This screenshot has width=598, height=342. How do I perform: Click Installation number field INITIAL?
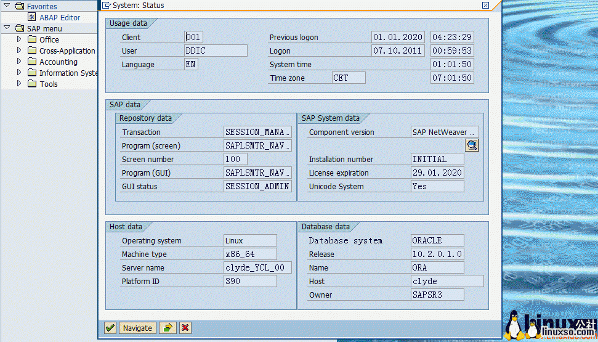(437, 159)
